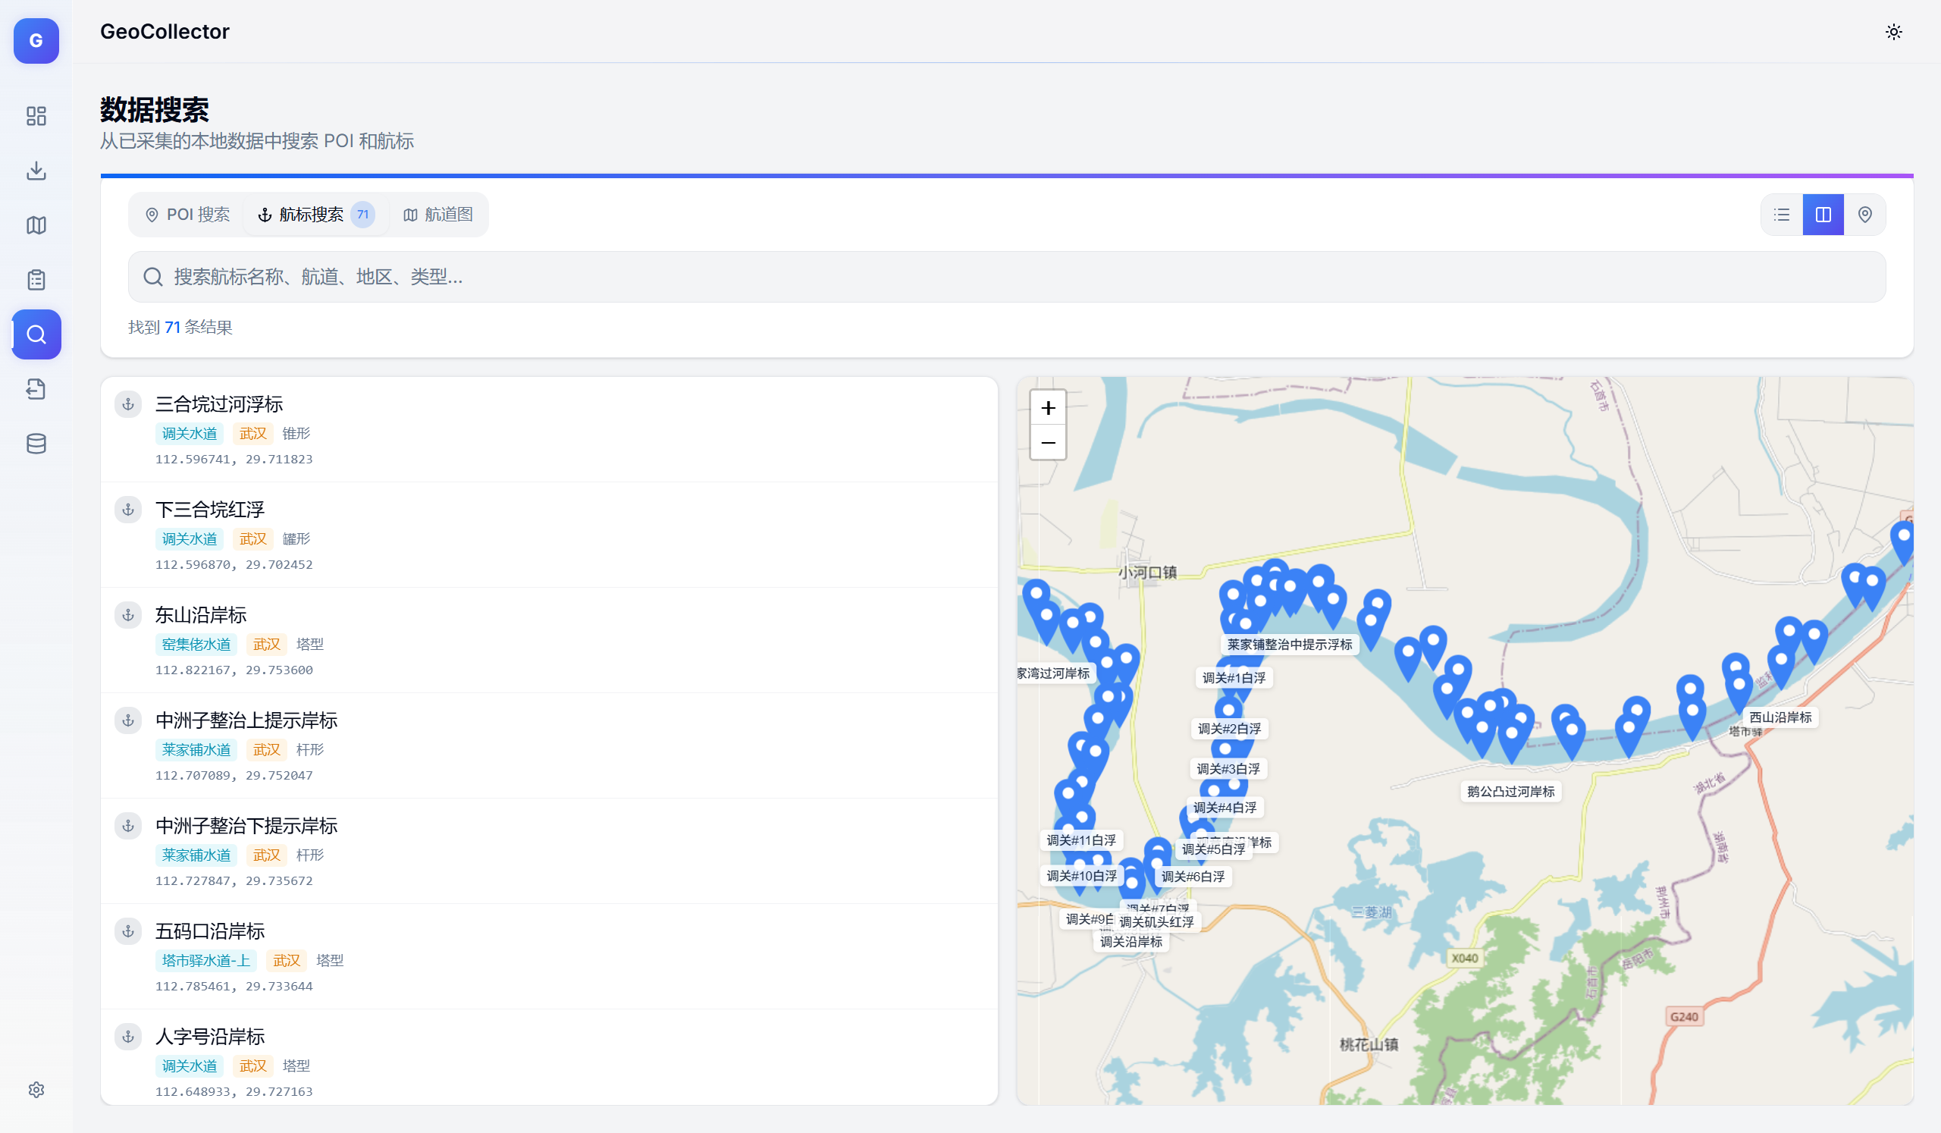
Task: Zoom out on the map
Action: pyautogui.click(x=1048, y=443)
